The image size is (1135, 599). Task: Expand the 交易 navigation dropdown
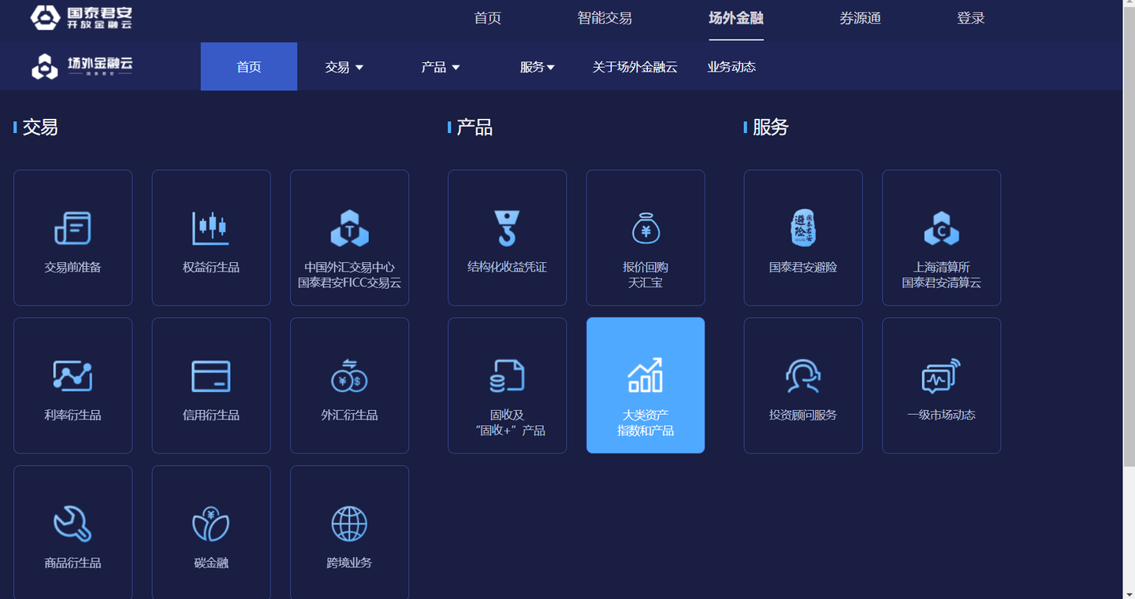pos(344,67)
